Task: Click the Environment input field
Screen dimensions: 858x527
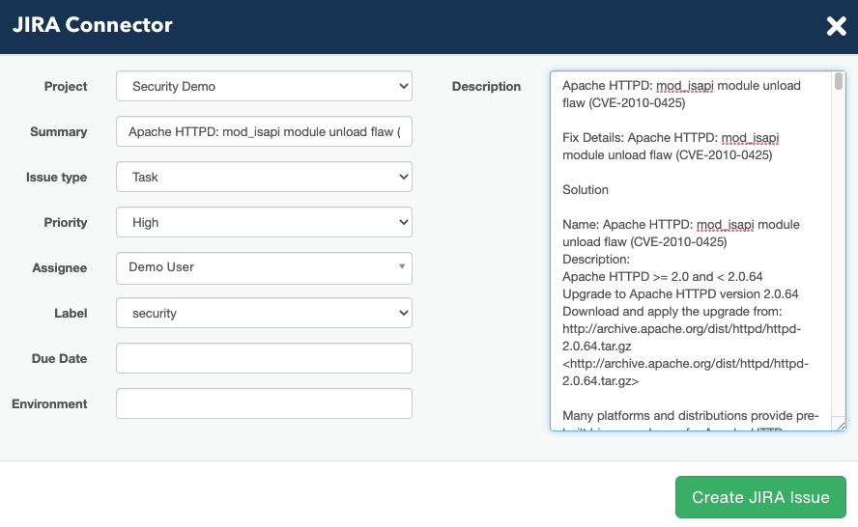Action: [x=264, y=403]
